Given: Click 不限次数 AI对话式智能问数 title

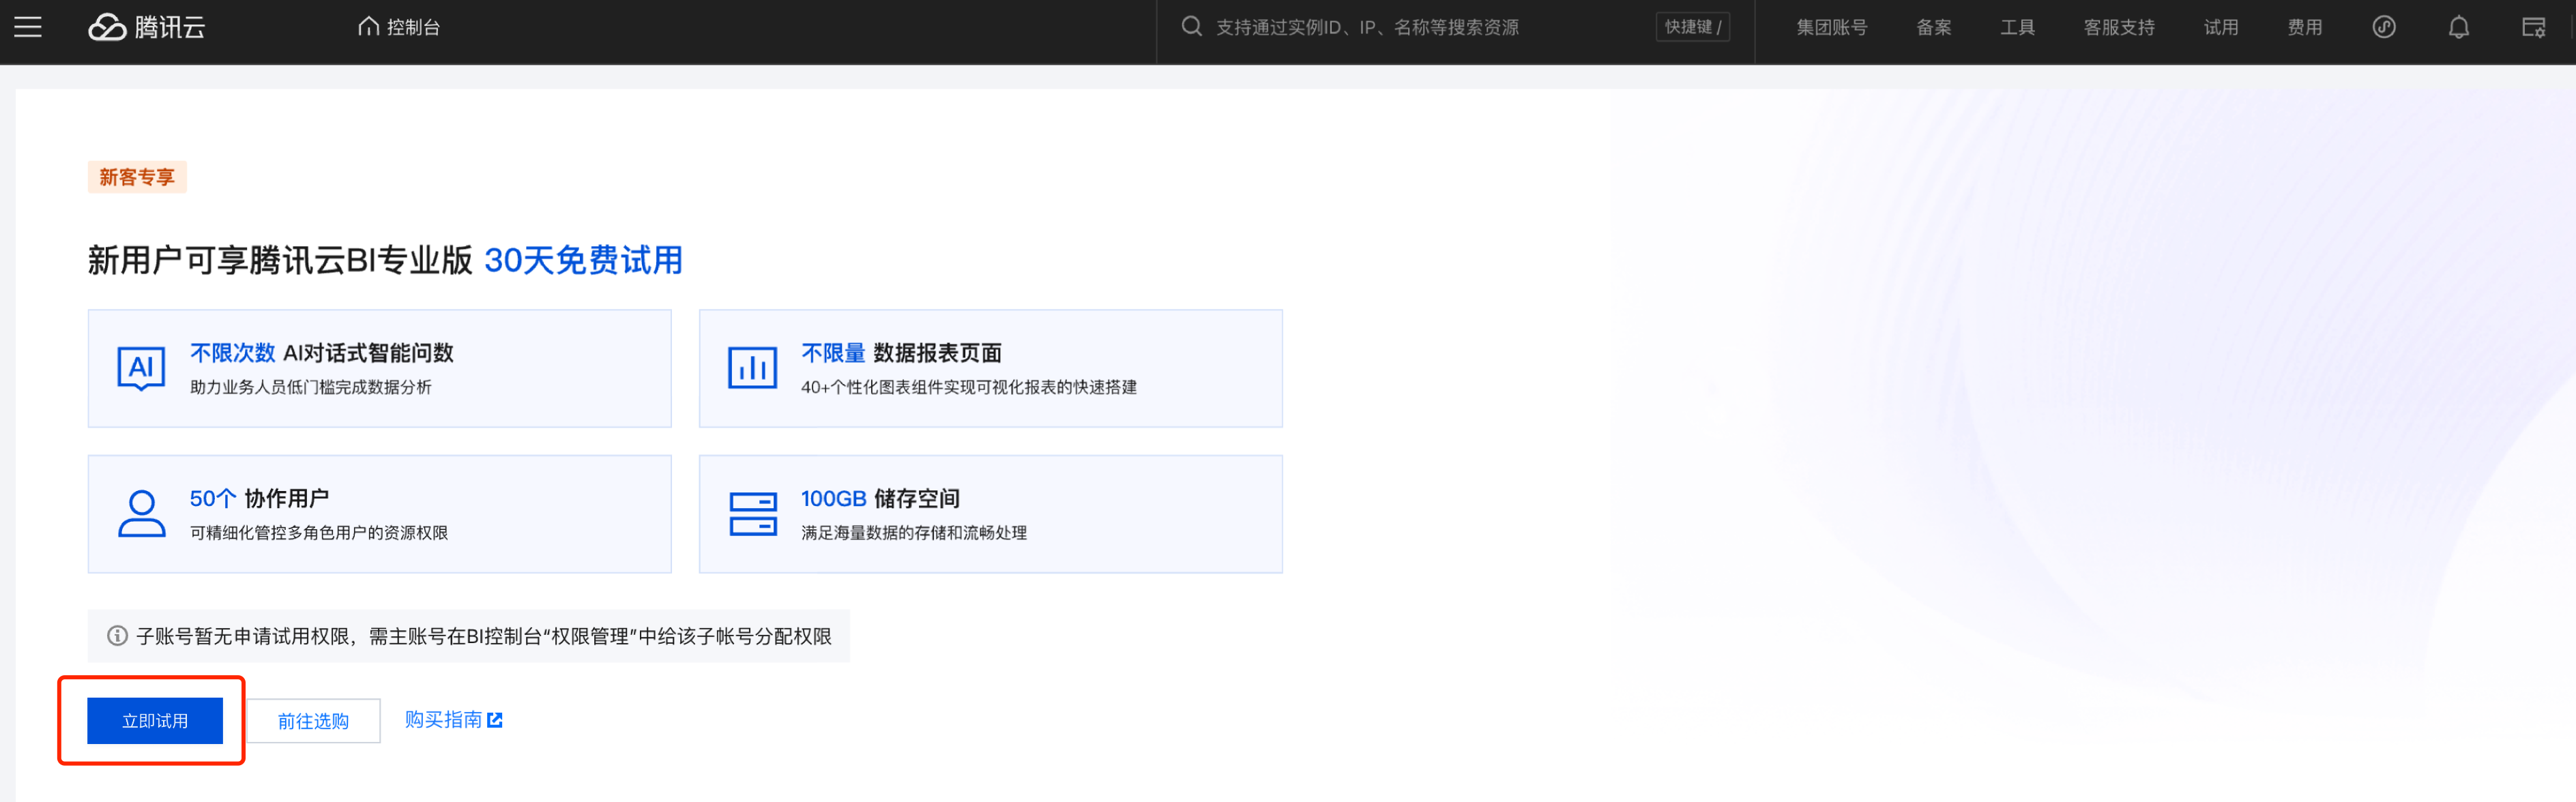Looking at the screenshot, I should click(x=322, y=353).
